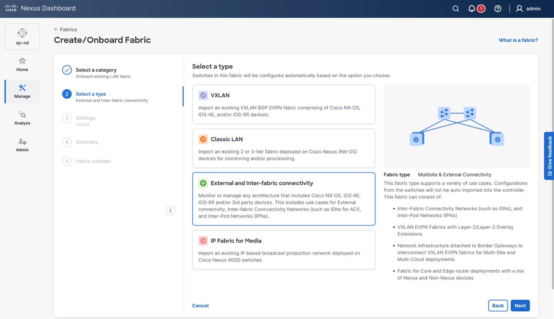Viewport: 554px width, 319px height.
Task: Click the Fabrics back arrow icon
Action: tap(56, 29)
